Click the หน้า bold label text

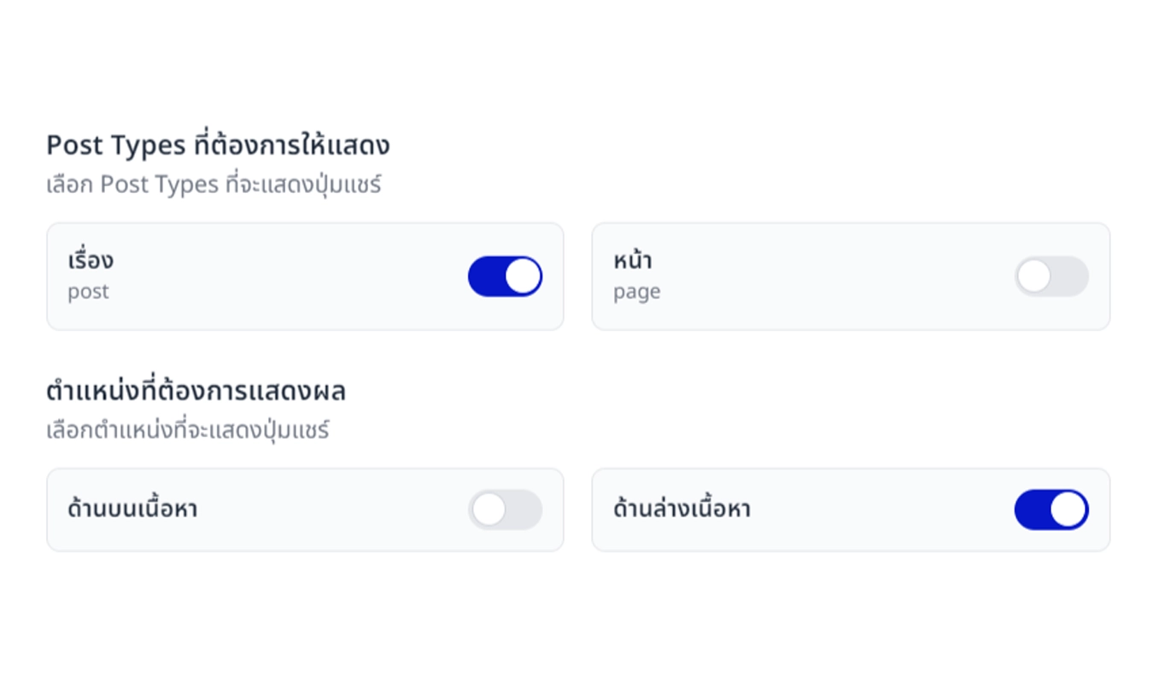point(631,259)
